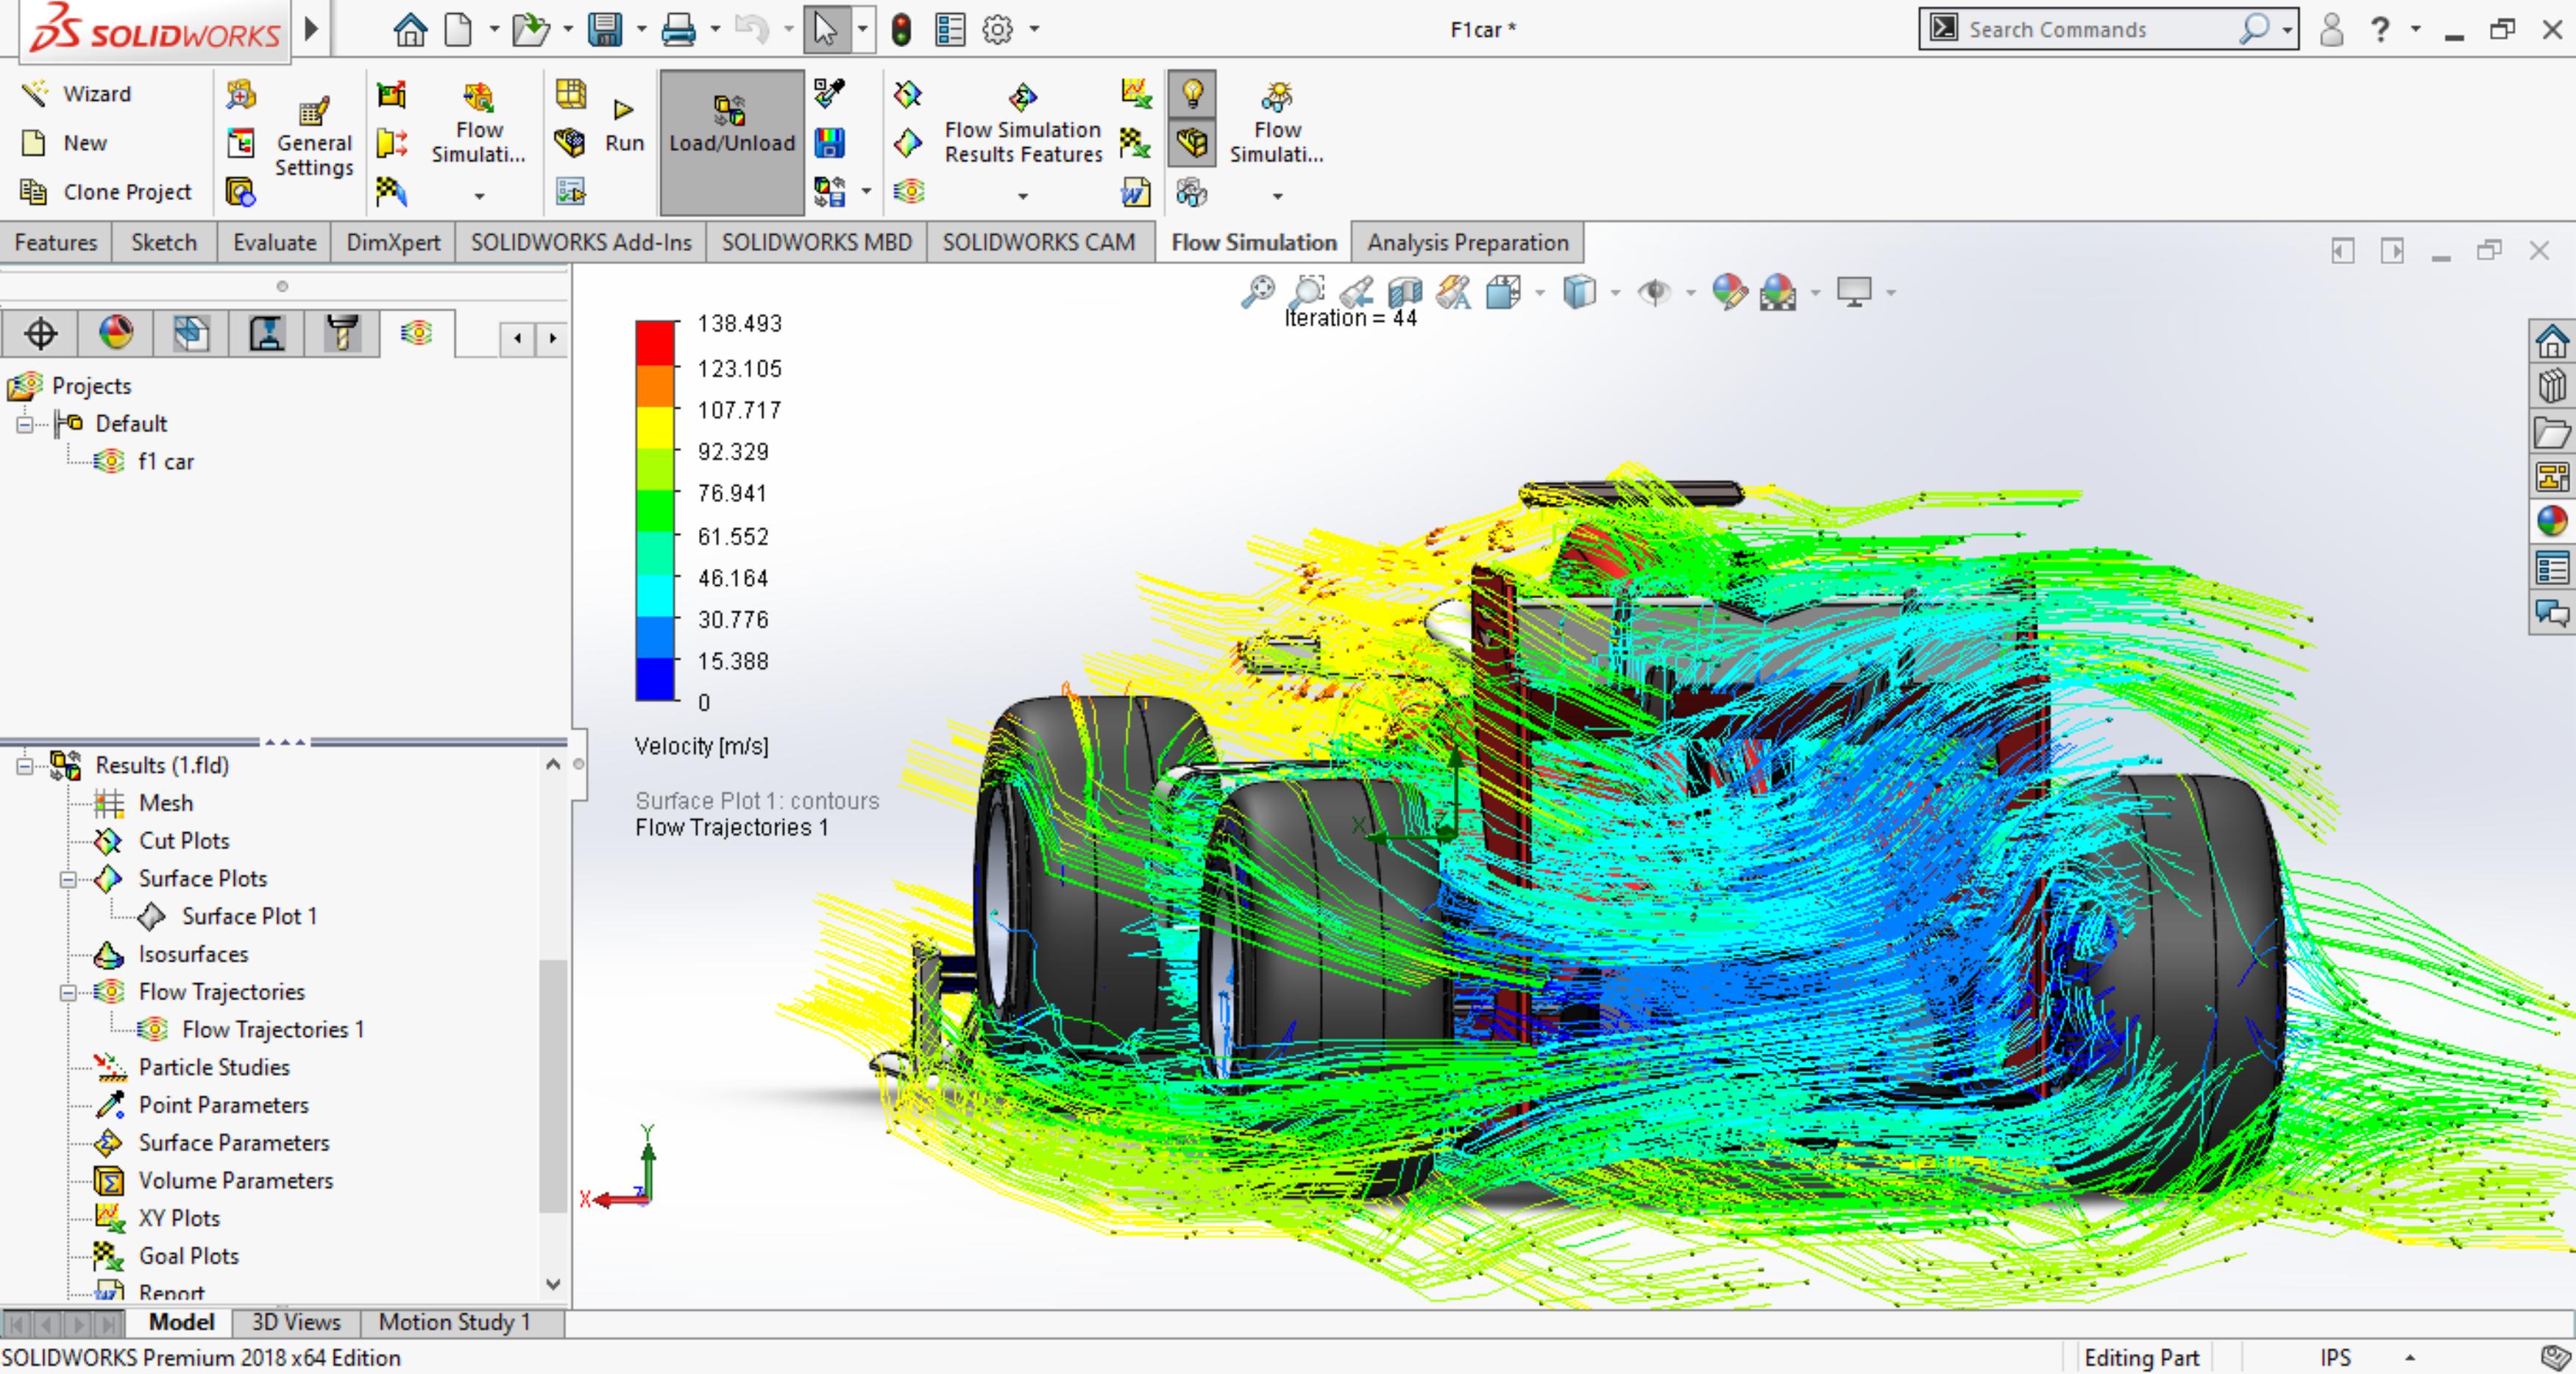
Task: Switch to the Evaluate tab
Action: pos(274,242)
